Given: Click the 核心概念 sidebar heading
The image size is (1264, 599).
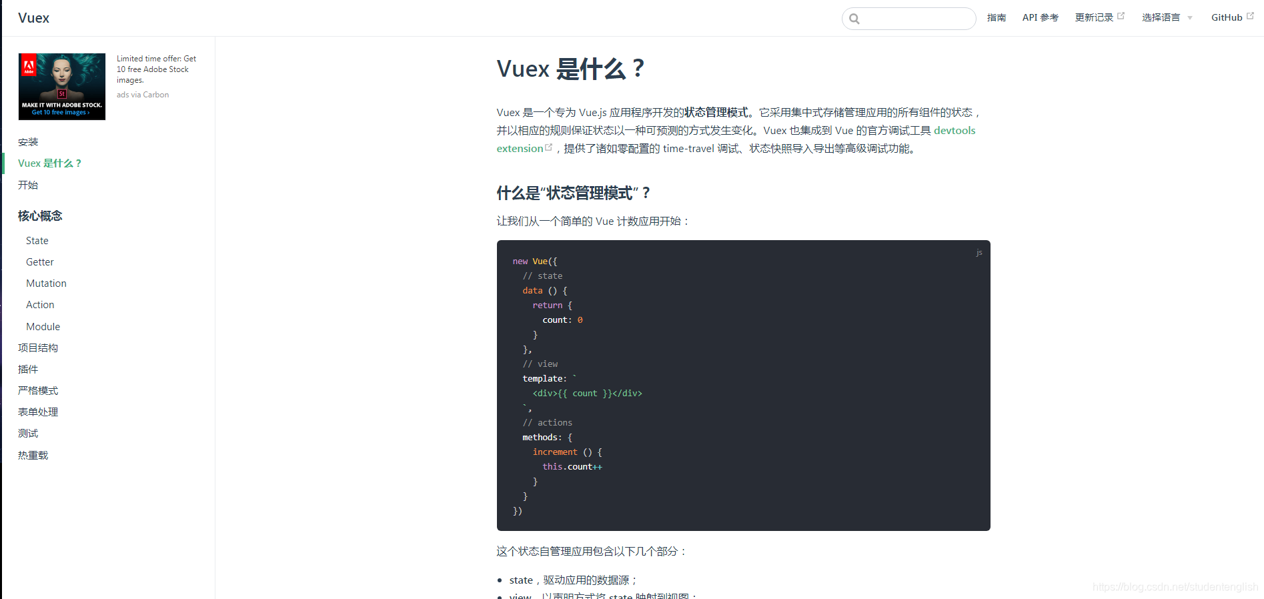Looking at the screenshot, I should [40, 216].
